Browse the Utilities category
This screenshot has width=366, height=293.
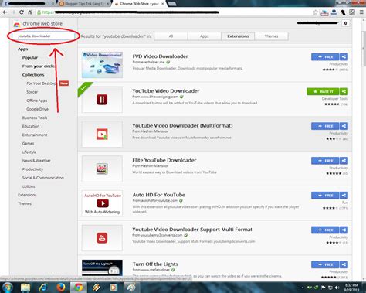tap(29, 186)
